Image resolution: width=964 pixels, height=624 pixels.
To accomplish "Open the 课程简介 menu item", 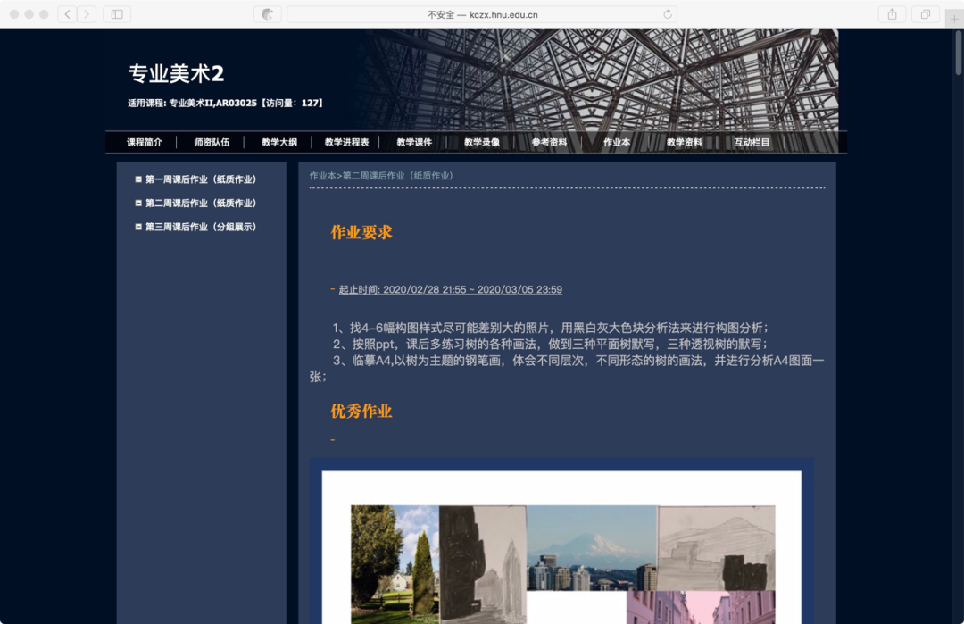I will pos(144,143).
